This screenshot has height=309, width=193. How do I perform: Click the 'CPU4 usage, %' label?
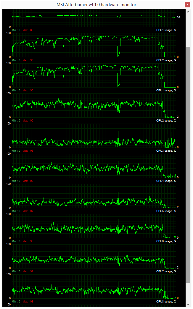point(166,181)
